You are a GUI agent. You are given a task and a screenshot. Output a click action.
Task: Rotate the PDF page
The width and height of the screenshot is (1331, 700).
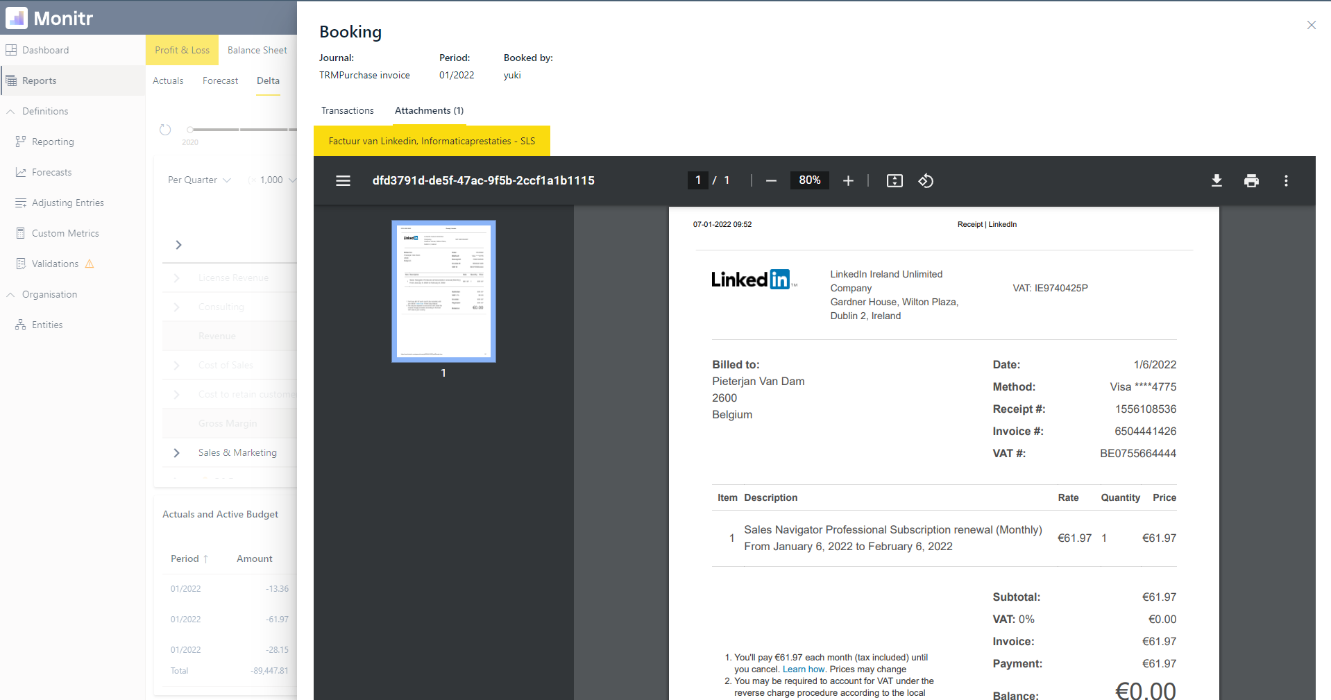click(926, 180)
